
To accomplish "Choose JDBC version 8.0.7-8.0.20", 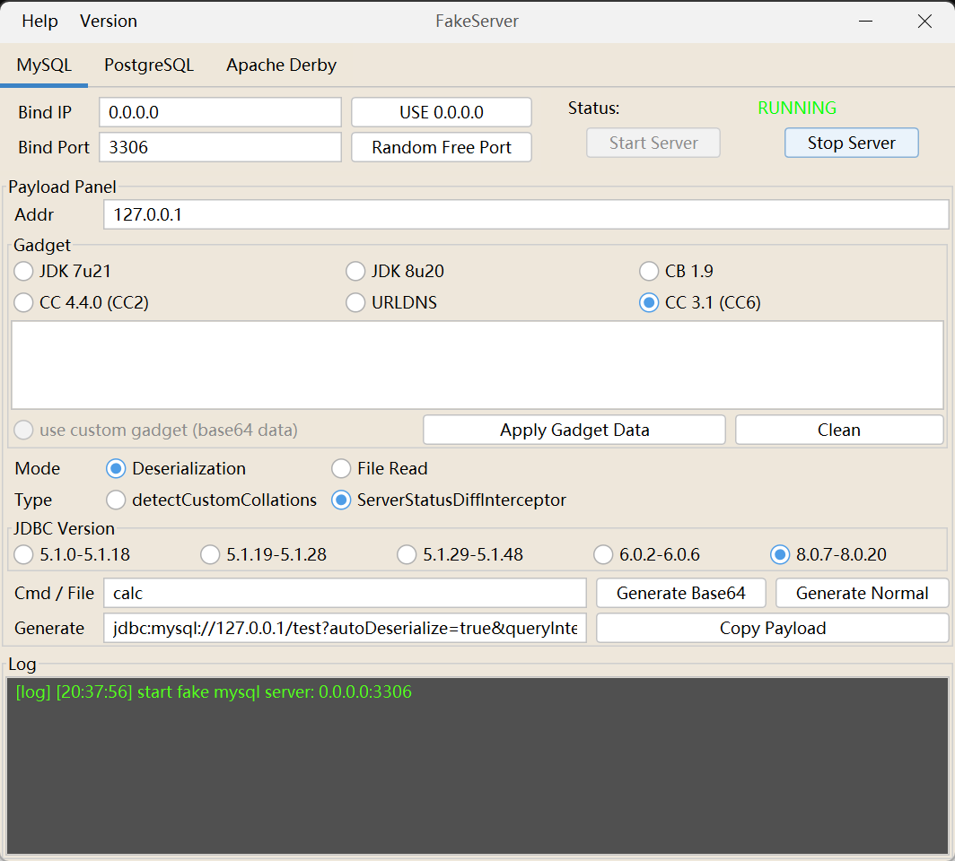I will tap(828, 555).
